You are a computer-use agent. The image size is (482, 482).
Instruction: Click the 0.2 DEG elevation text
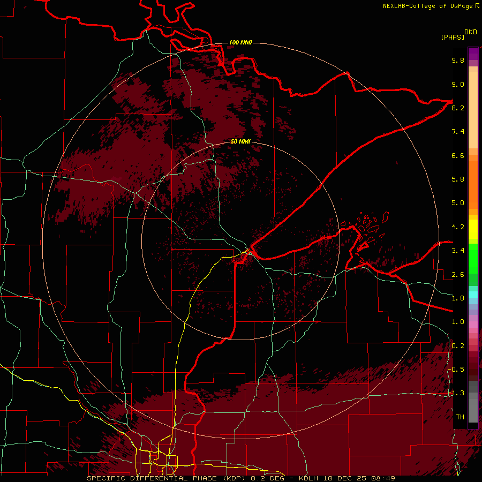pyautogui.click(x=267, y=478)
